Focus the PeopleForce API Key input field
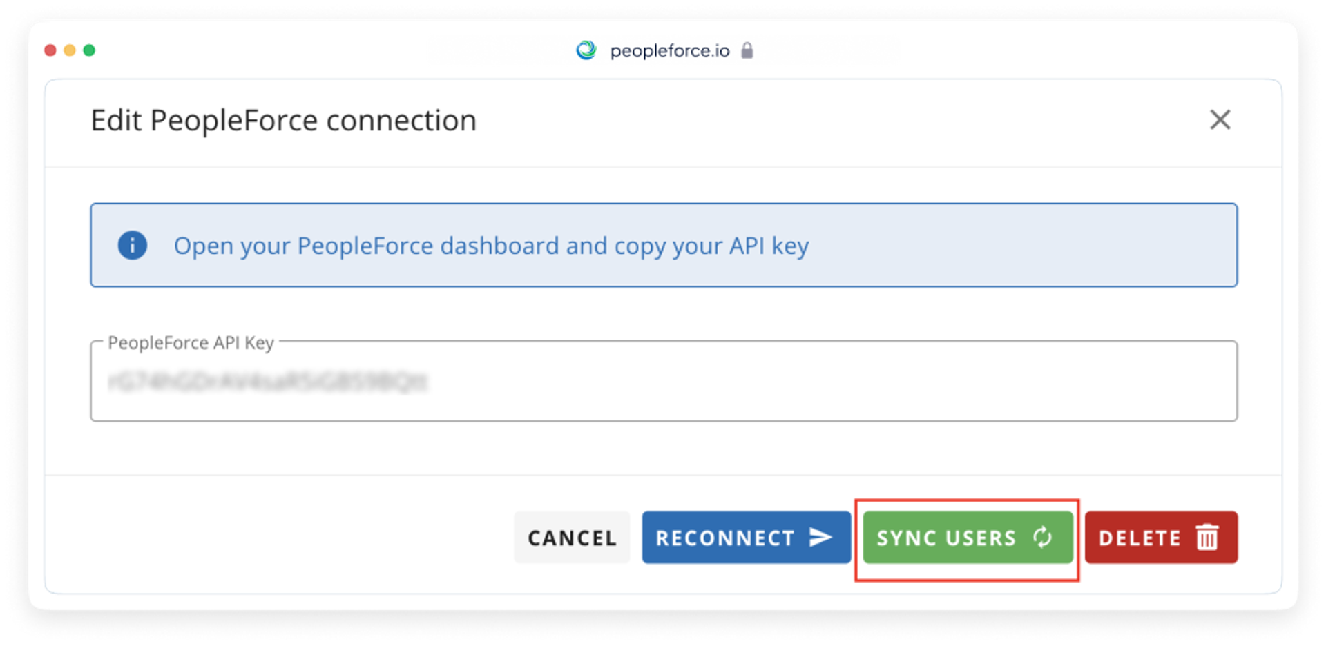Viewport: 1326px width, 646px height. [664, 381]
